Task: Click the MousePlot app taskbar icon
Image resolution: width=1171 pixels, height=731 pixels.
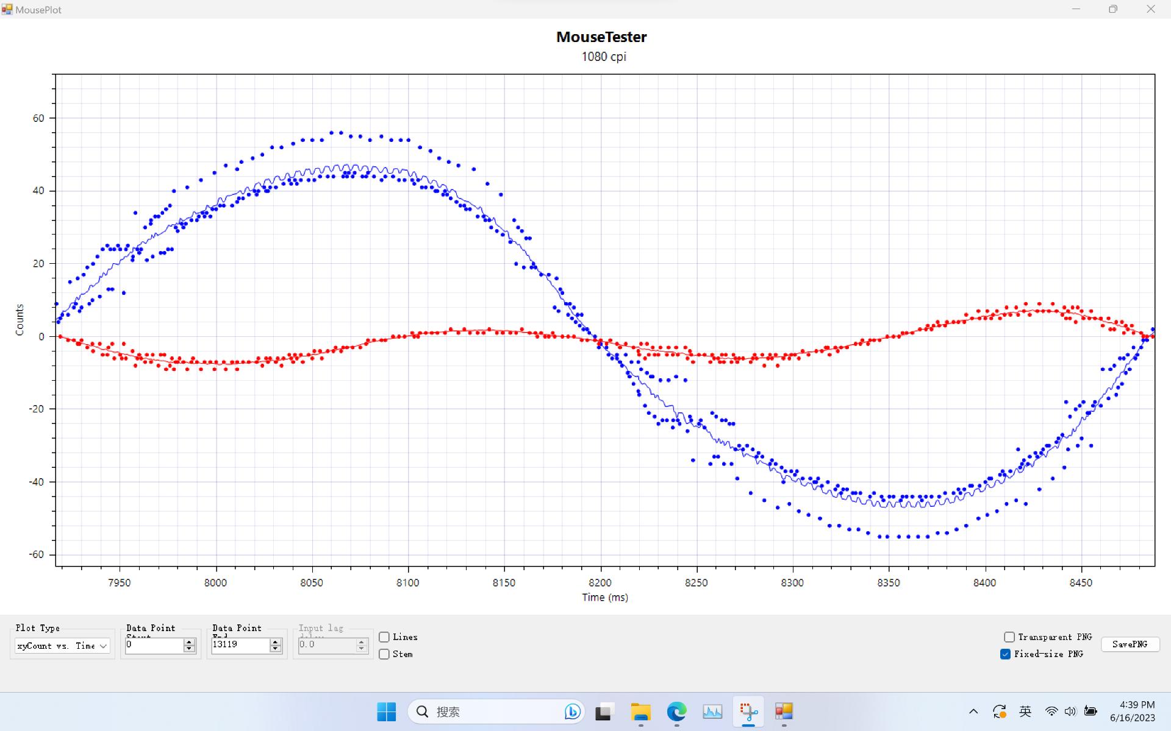Action: pyautogui.click(x=784, y=712)
